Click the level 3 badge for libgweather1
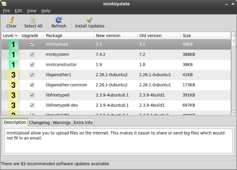Viewport: 237px width, 170px height. pos(13,75)
